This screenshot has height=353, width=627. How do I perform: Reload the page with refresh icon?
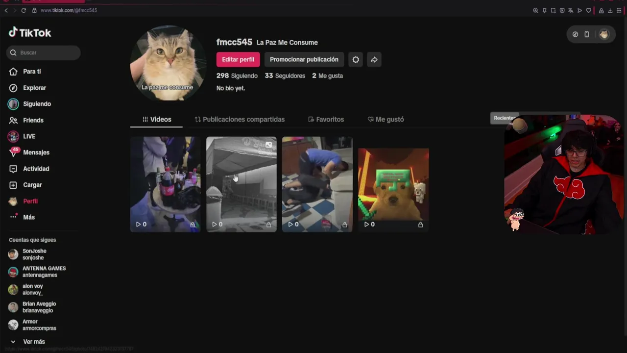(24, 10)
